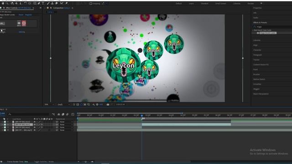
Task: Open the Graph Editor icon in timeline
Action: click(x=73, y=114)
